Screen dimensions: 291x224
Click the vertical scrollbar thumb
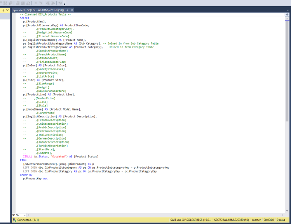pyautogui.click(x=287, y=71)
